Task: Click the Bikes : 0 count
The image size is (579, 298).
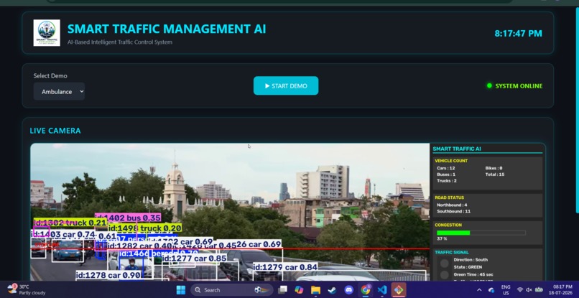Action: click(494, 168)
